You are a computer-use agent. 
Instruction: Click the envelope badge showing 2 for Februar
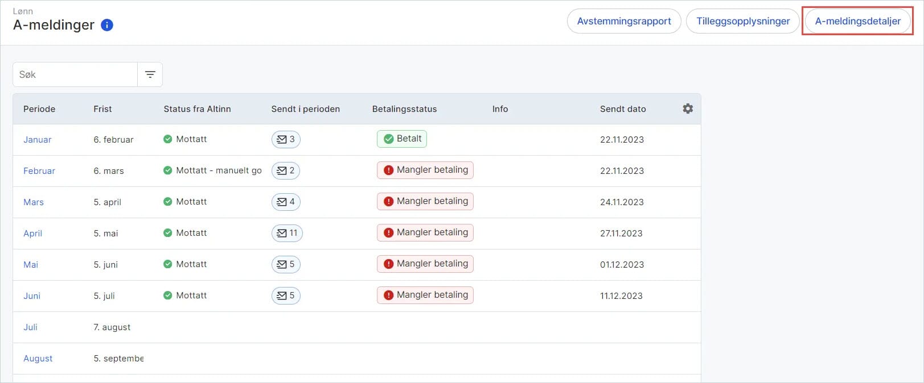[286, 170]
